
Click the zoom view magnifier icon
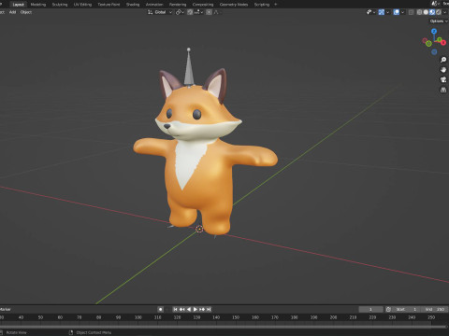coord(443,60)
